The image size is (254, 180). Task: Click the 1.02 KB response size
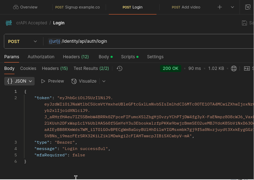click(216, 68)
